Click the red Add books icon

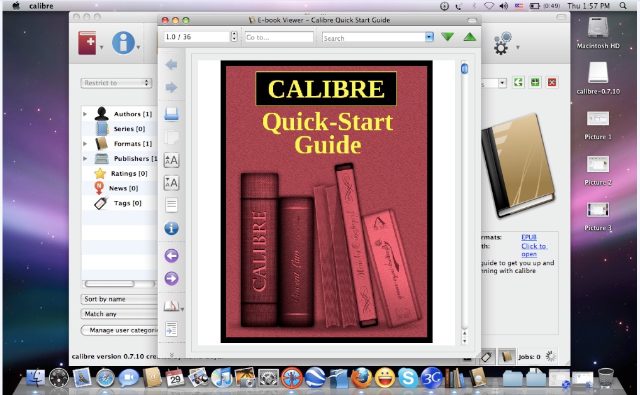point(87,42)
